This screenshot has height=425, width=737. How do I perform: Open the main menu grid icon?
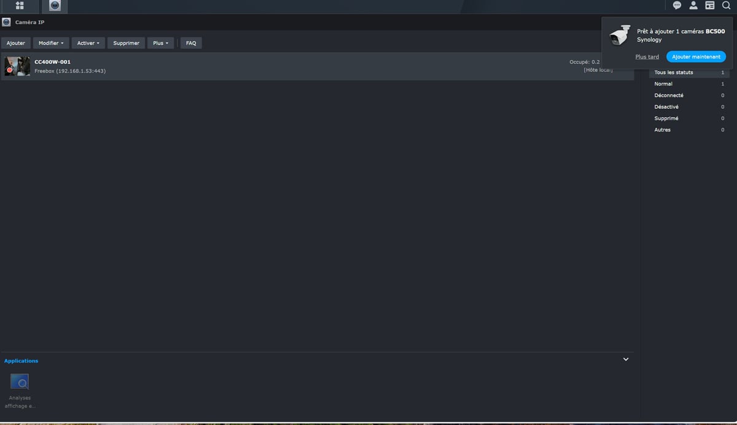pos(20,6)
